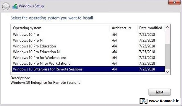This screenshot has height=106, width=182.
Task: Select Windows 10 Pro Education N
Action: [x=88, y=52]
